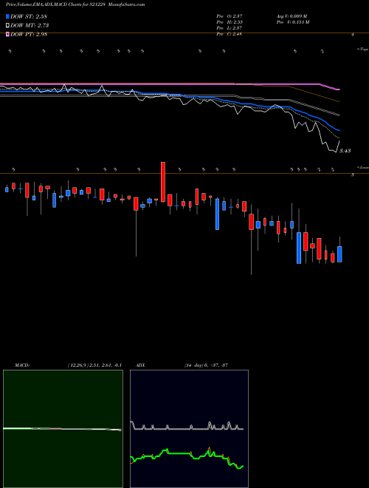Click the white DOW MT legend swatch

8,25
